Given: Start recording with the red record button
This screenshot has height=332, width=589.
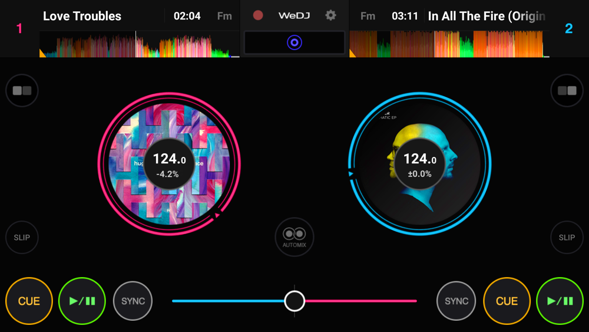Looking at the screenshot, I should tap(258, 15).
